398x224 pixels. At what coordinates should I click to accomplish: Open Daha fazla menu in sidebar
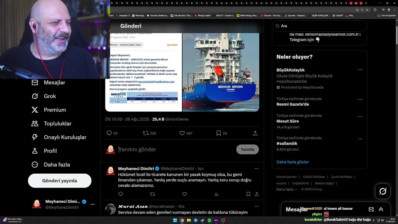point(51,165)
